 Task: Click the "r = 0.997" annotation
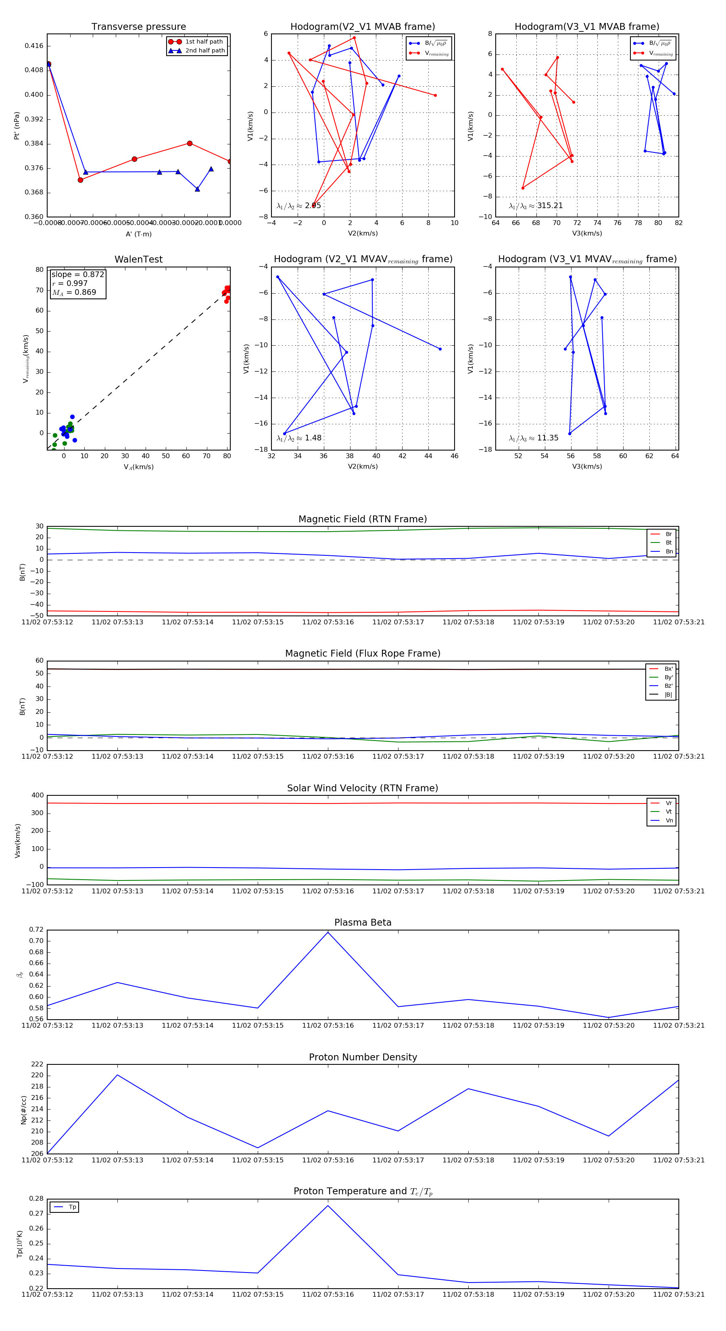[x=70, y=284]
